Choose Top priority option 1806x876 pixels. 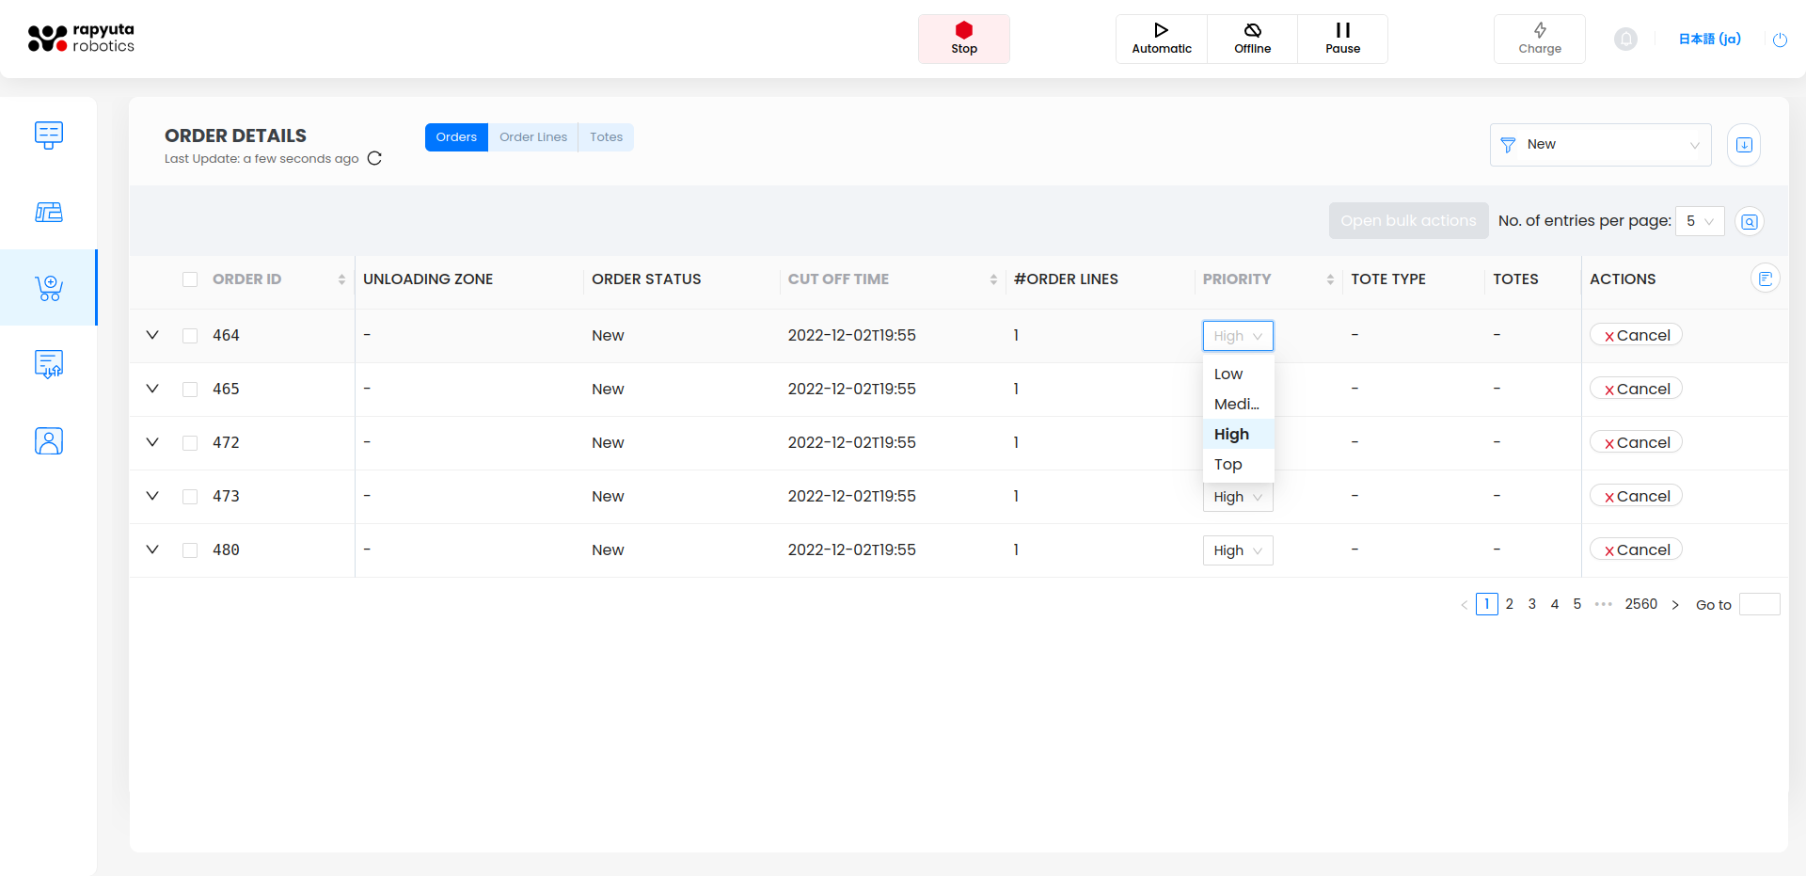click(x=1238, y=464)
